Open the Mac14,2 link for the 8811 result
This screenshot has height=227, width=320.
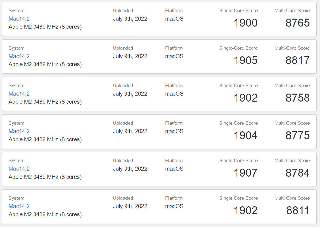19,206
